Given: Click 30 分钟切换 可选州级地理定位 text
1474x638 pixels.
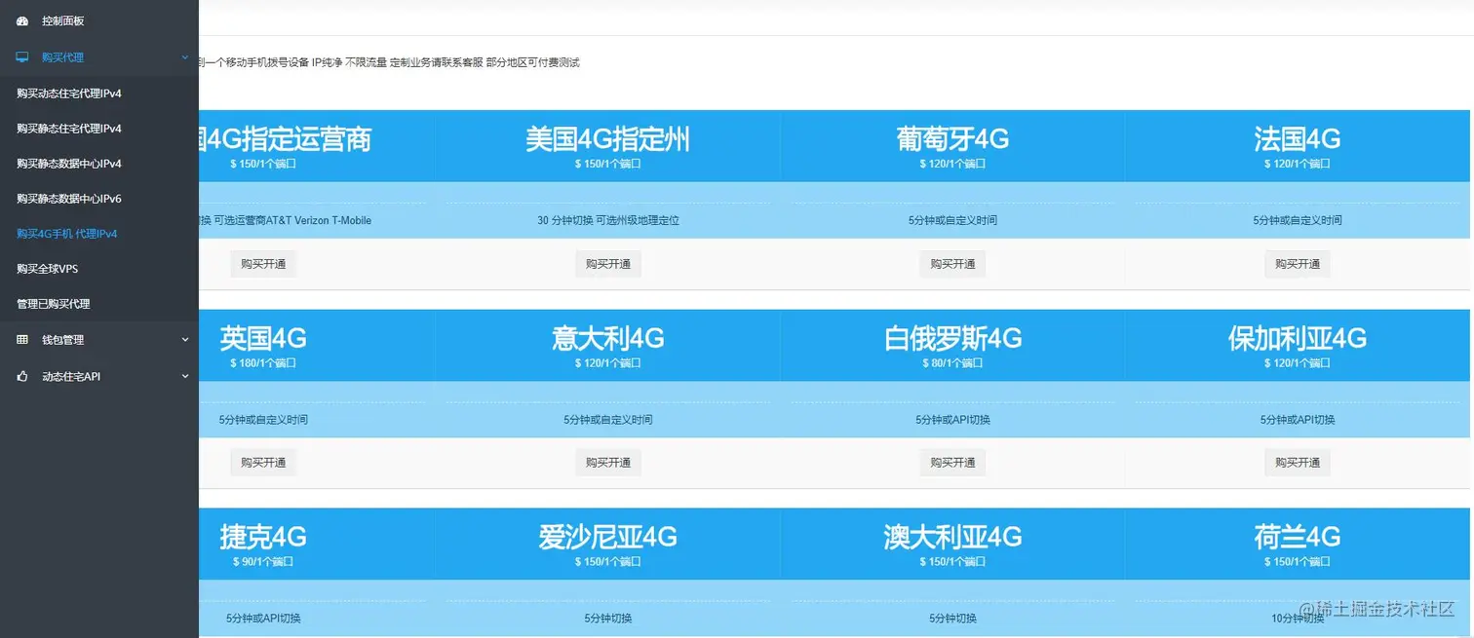Looking at the screenshot, I should [x=608, y=220].
